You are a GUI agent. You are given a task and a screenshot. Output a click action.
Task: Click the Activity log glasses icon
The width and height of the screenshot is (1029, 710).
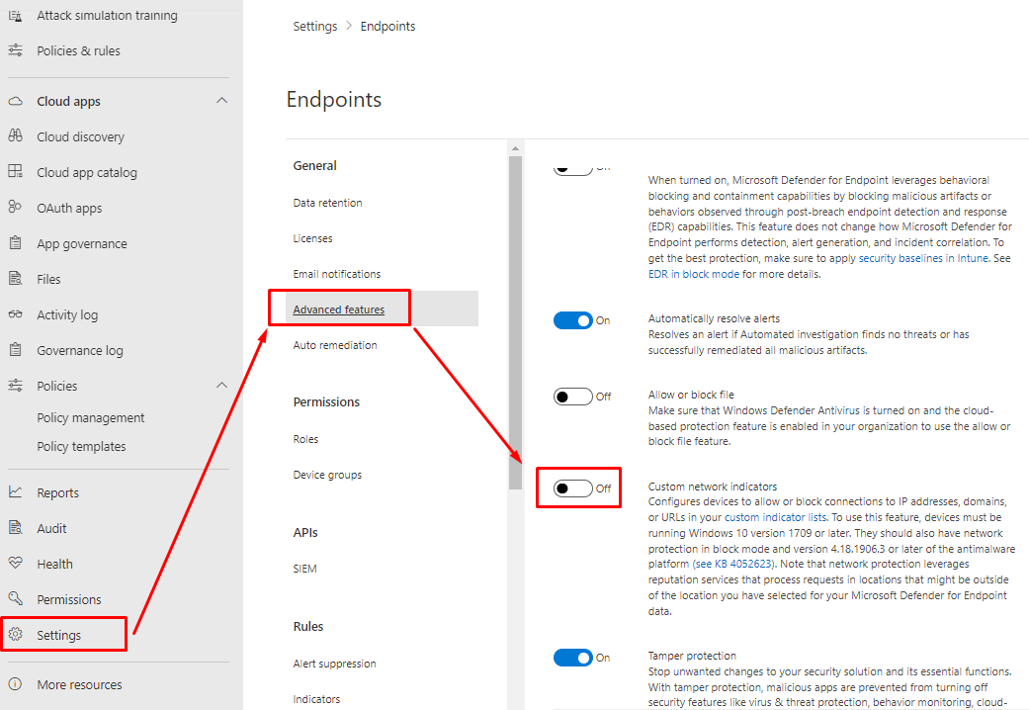pyautogui.click(x=16, y=314)
